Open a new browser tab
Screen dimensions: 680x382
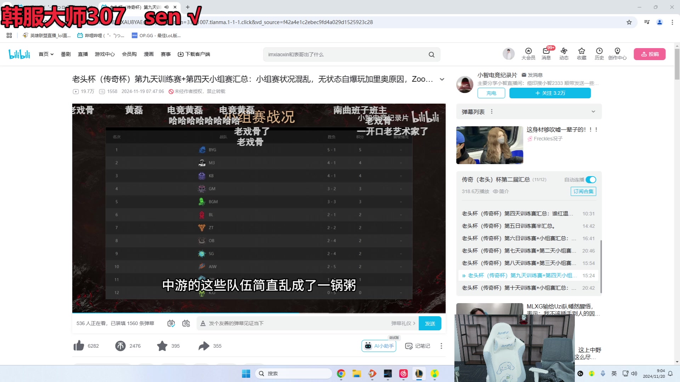pos(188,7)
